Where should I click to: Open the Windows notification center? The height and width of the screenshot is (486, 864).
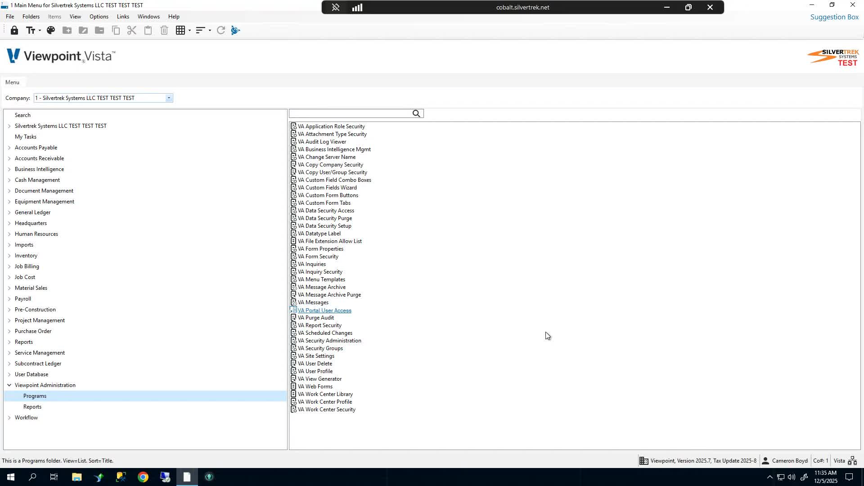point(849,477)
